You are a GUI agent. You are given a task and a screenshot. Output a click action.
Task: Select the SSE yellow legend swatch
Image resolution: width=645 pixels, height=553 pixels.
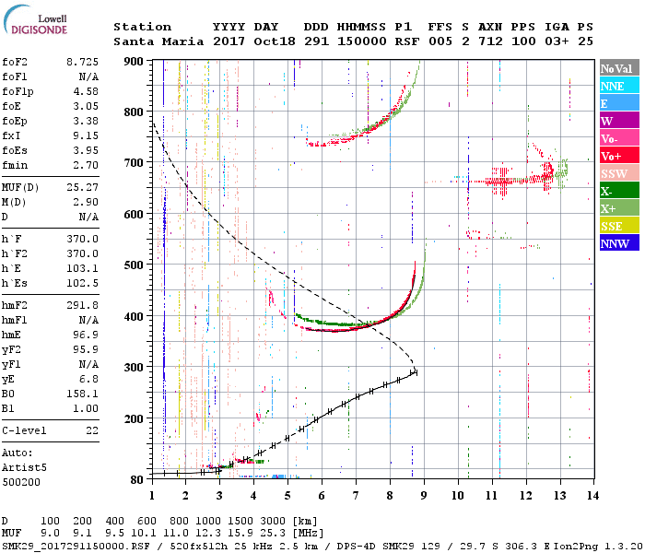(619, 226)
